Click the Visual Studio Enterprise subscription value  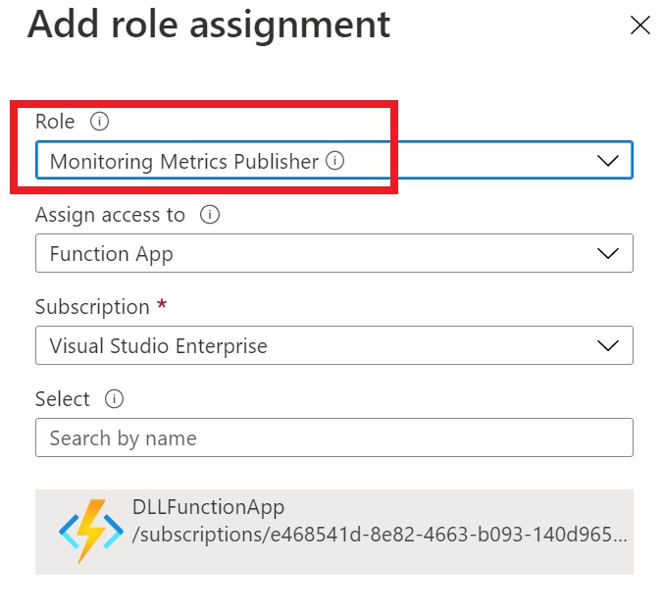pos(158,346)
